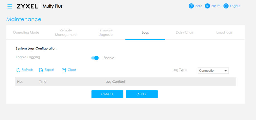Image resolution: width=256 pixels, height=120 pixels.
Task: Click the Refresh logs icon
Action: [x=18, y=70]
